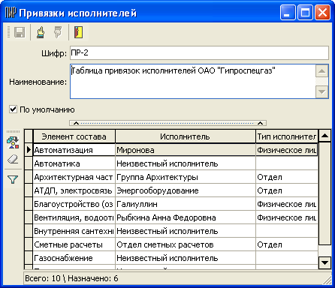Click the filter funnel icon

tap(13, 179)
